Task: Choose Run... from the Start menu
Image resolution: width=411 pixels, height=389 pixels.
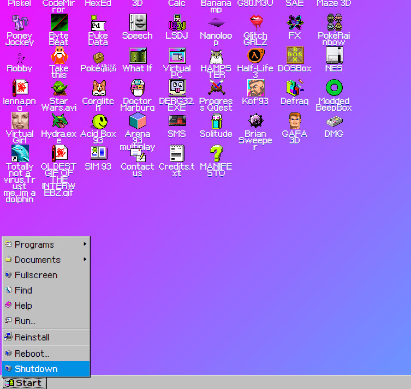Action: coord(25,321)
